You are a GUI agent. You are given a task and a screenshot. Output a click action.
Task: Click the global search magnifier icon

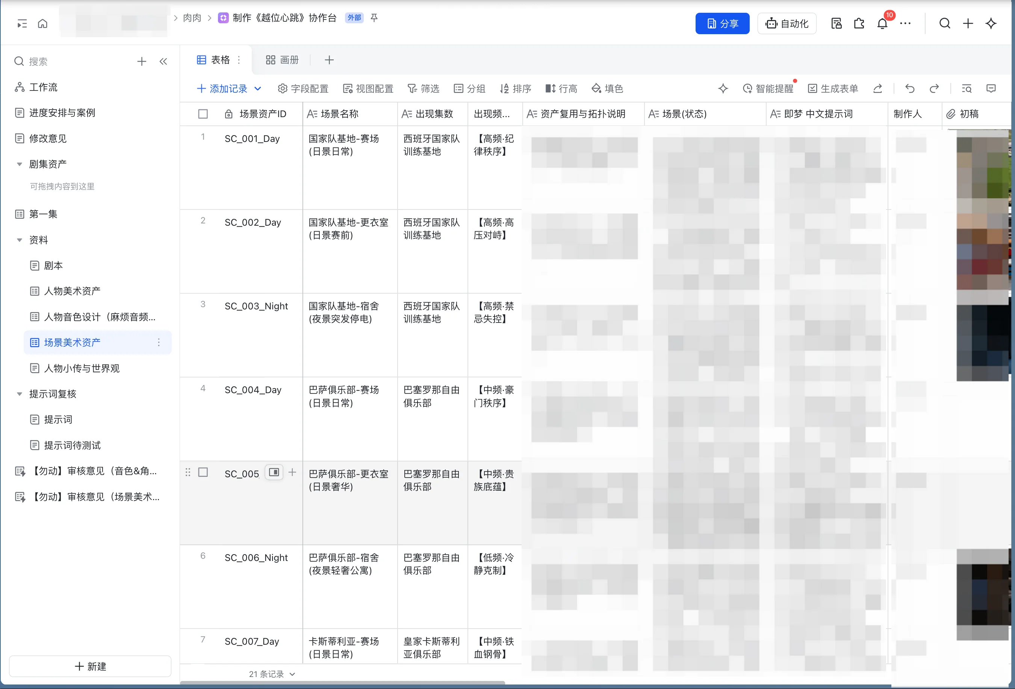point(945,24)
